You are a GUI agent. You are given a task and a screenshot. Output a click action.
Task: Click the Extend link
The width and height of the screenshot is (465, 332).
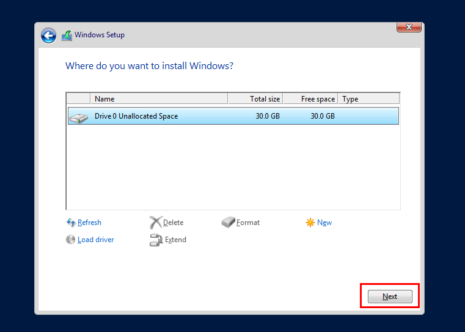pos(175,240)
